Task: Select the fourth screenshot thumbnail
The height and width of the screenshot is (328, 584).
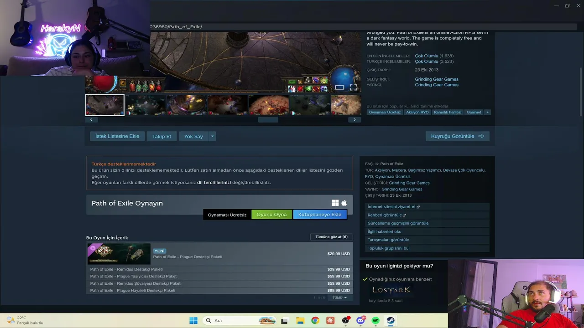Action: [x=227, y=105]
